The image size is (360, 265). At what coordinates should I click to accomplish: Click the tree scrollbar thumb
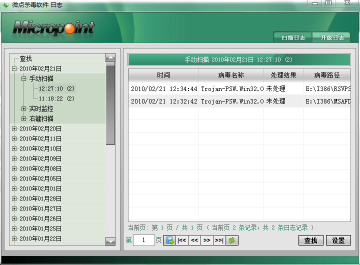(x=110, y=103)
